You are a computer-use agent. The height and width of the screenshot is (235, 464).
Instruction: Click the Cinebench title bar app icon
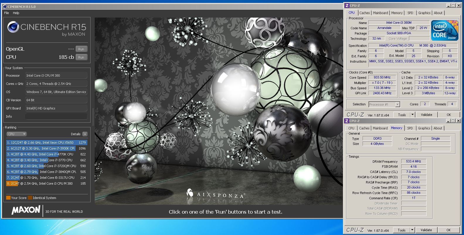coord(5,7)
